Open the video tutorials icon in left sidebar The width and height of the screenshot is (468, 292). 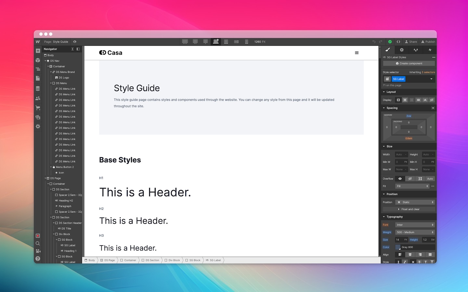38,251
